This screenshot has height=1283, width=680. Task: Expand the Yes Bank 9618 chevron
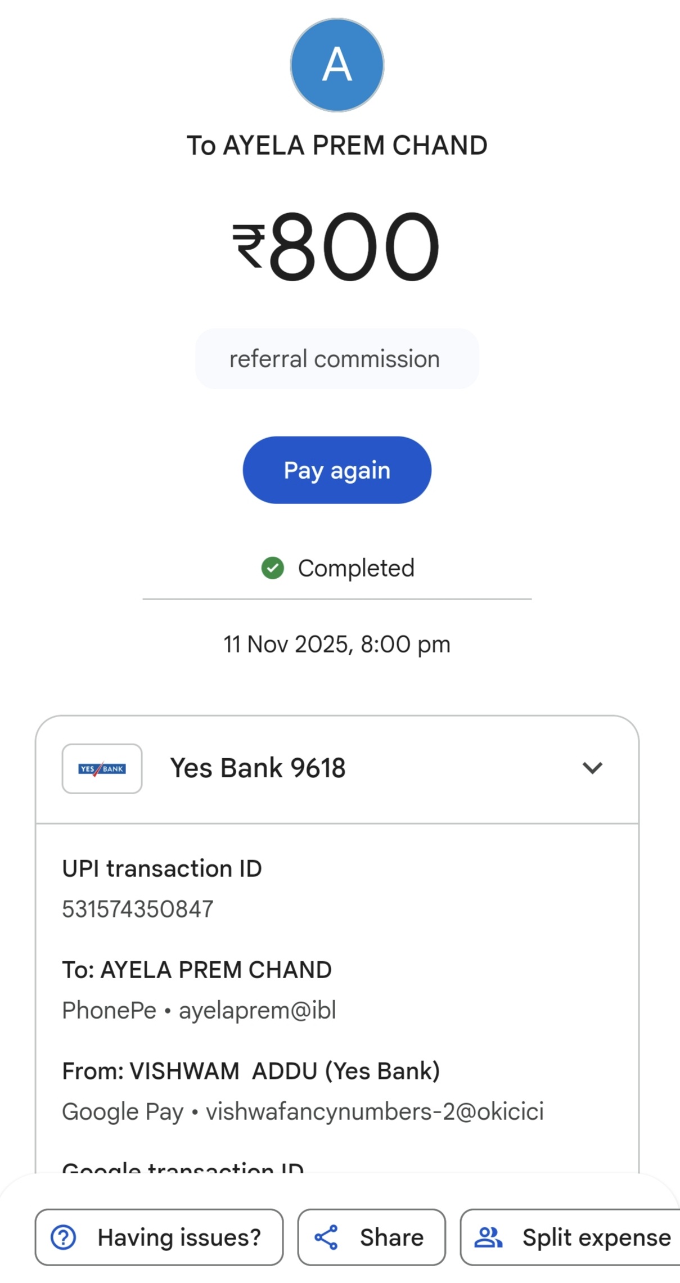(592, 768)
